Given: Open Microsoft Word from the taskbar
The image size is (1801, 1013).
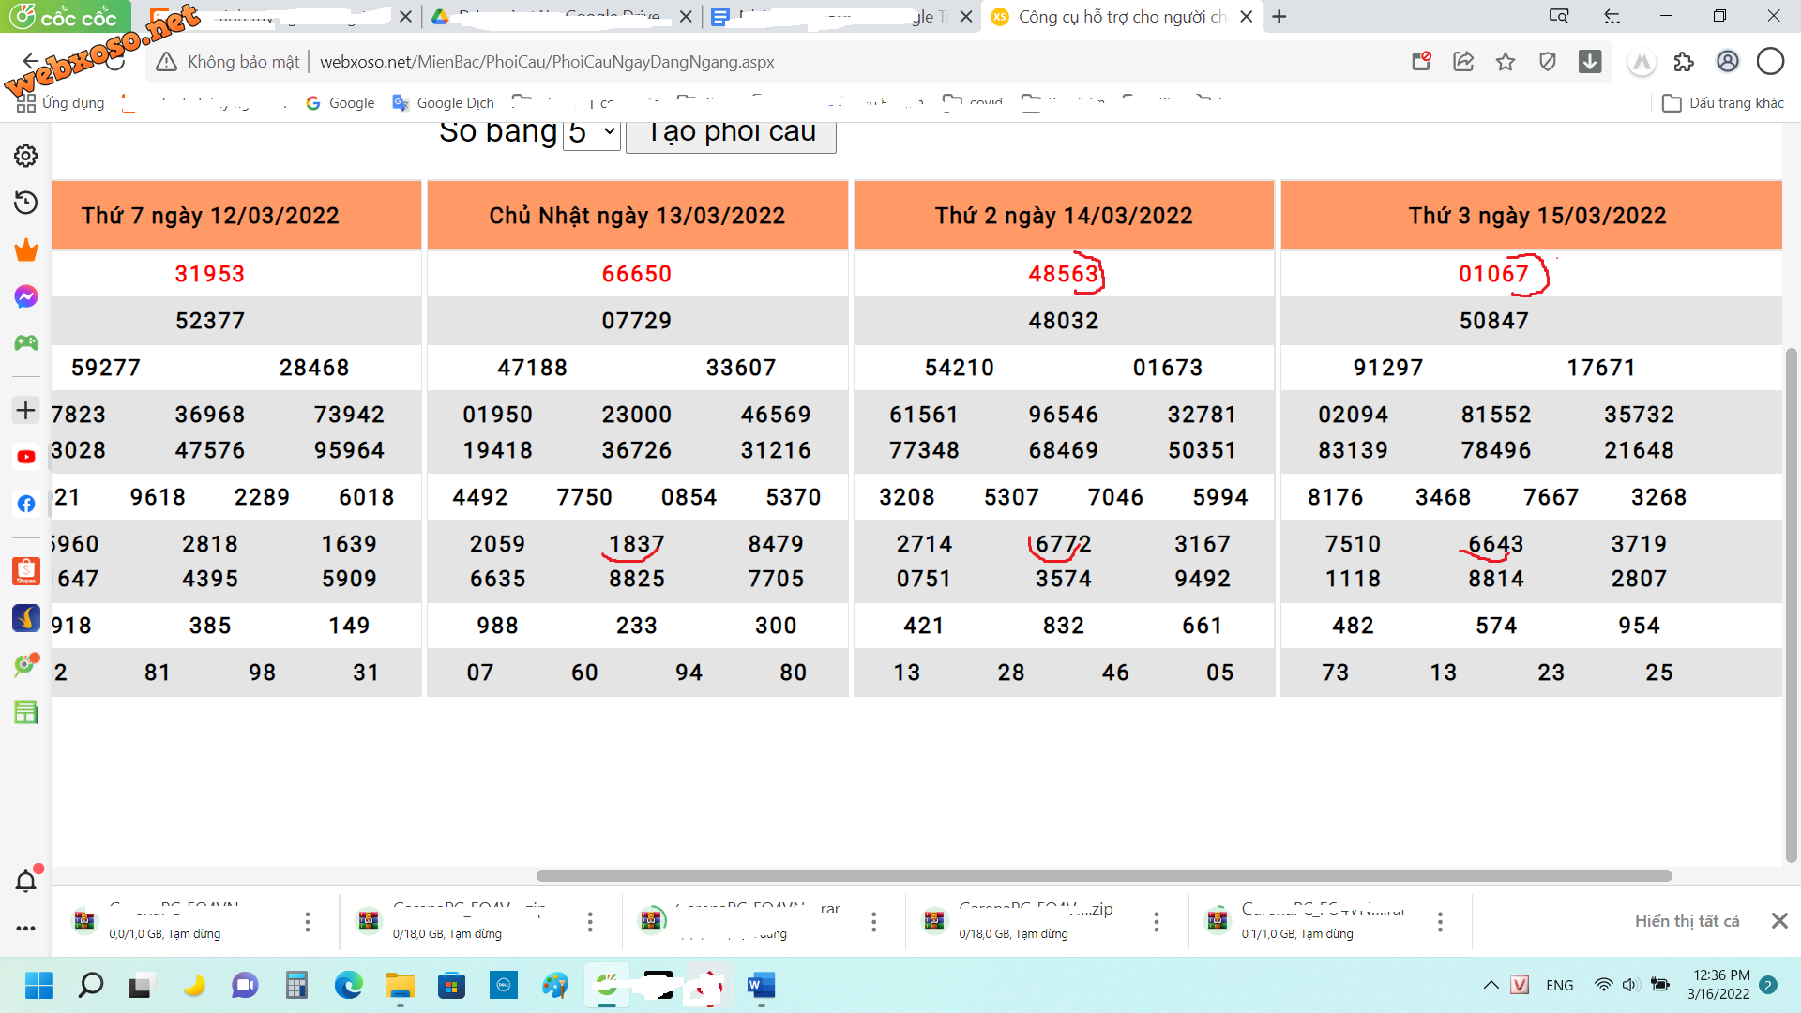Looking at the screenshot, I should (x=761, y=986).
